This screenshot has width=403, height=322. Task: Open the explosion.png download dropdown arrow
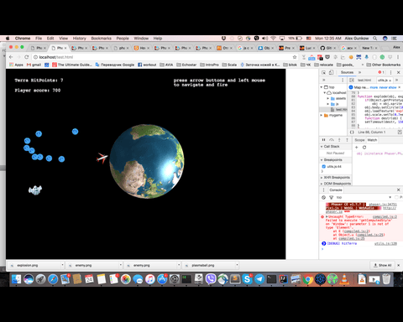62,265
